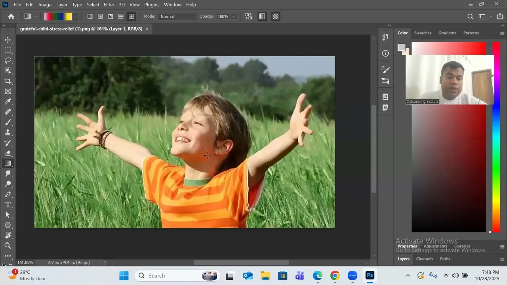Image resolution: width=507 pixels, height=285 pixels.
Task: Open the Info panel icon
Action: pyautogui.click(x=385, y=53)
